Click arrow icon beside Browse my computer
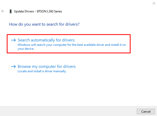The height and width of the screenshot is (116, 157). click(13, 67)
